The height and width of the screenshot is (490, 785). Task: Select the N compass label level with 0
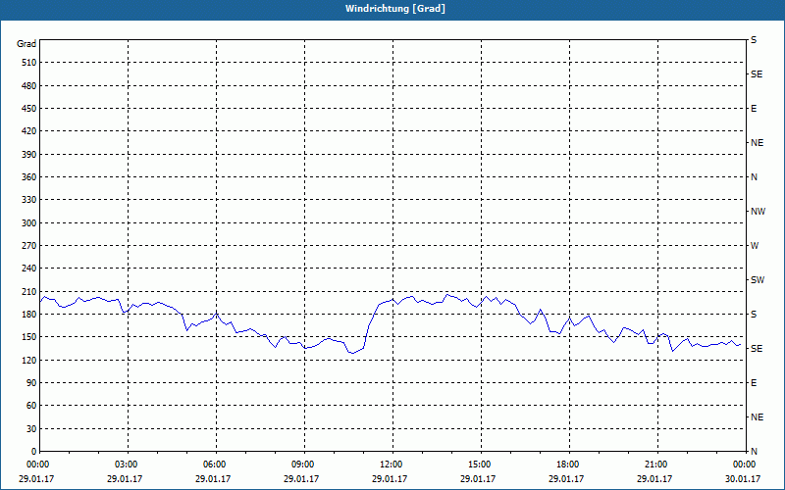(754, 452)
